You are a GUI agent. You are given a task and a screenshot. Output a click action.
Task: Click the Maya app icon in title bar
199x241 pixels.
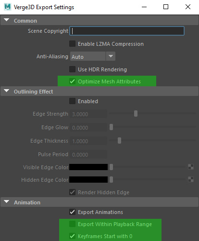point(8,7)
